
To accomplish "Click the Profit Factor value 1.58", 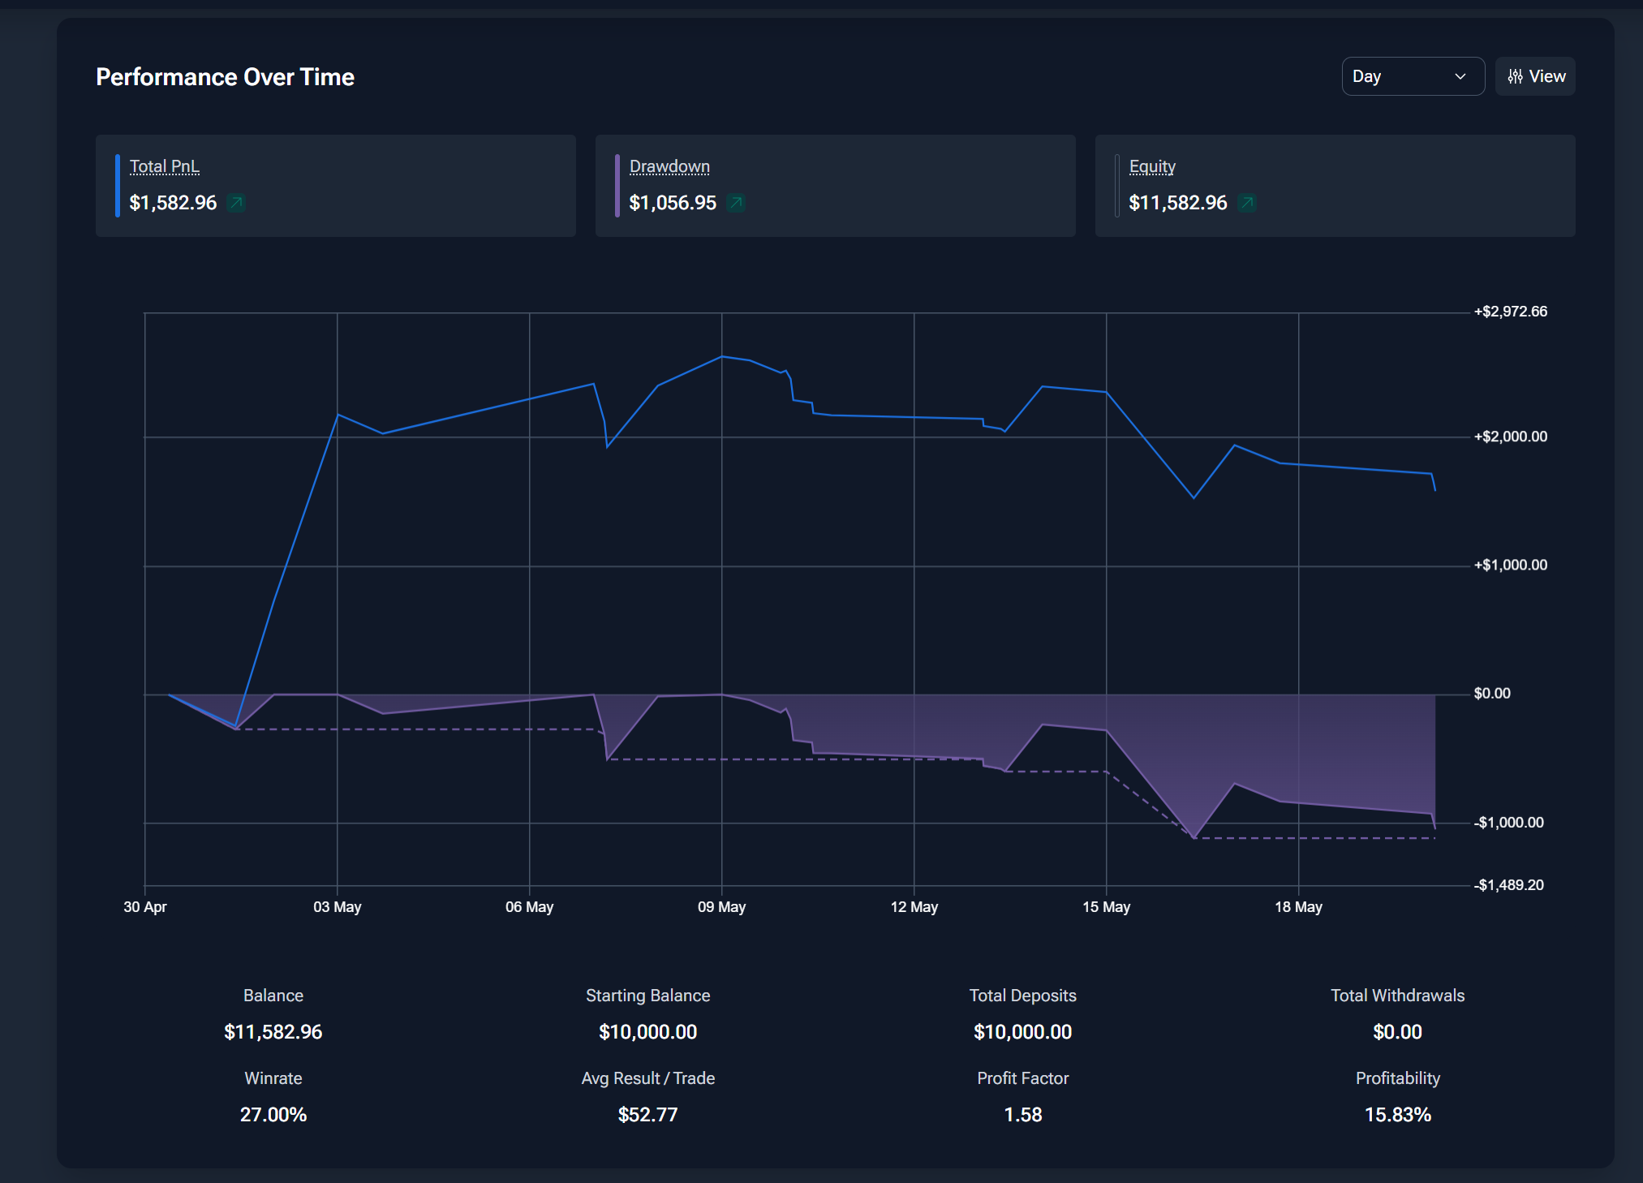I will tap(1023, 1115).
